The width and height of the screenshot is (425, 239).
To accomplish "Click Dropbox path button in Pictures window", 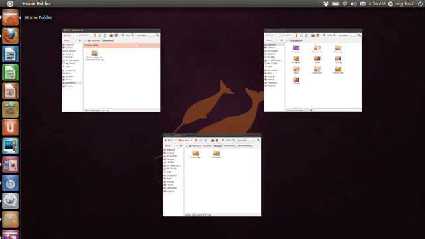I will pos(207,146).
